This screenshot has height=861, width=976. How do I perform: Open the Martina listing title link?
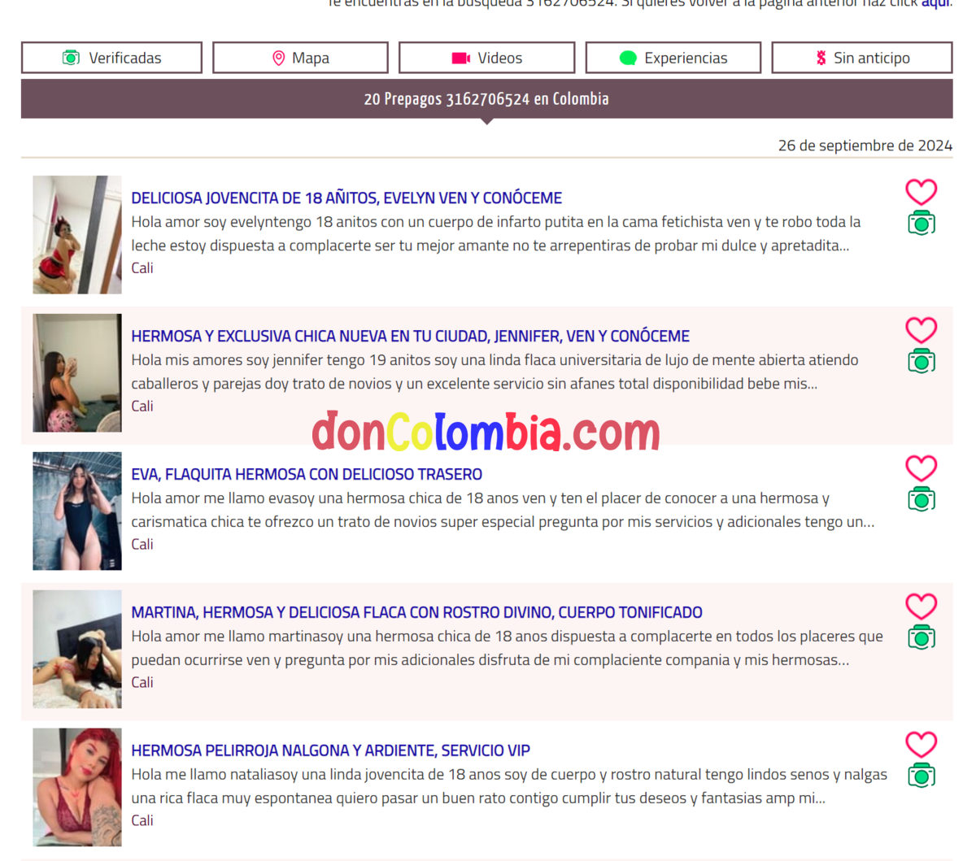click(x=416, y=612)
